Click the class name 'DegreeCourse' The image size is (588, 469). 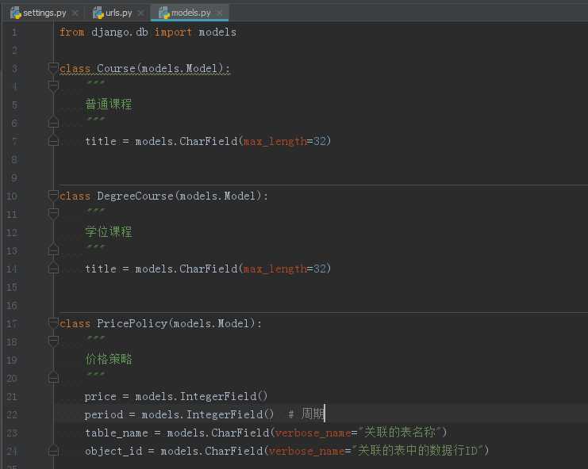coord(135,196)
